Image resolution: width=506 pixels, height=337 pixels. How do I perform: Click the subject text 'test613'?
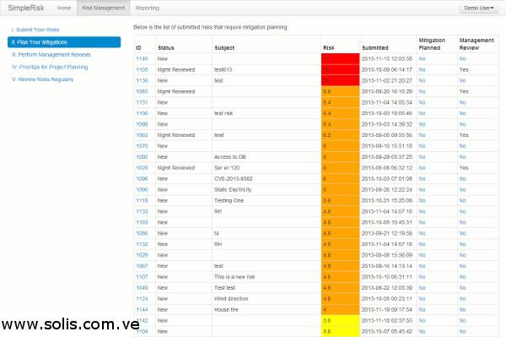coord(223,70)
